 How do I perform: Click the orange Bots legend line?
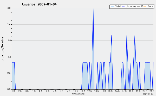(145, 6)
